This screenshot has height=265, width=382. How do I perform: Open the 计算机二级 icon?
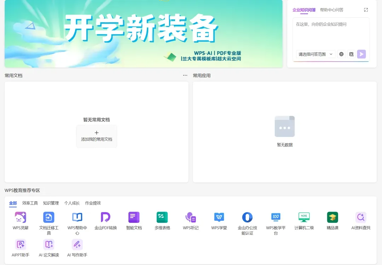[304, 217]
